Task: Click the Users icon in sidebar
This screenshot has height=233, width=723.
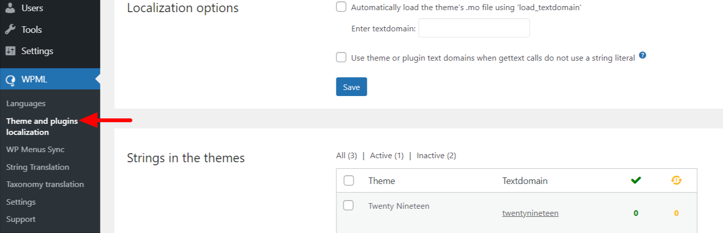Action: [x=11, y=8]
